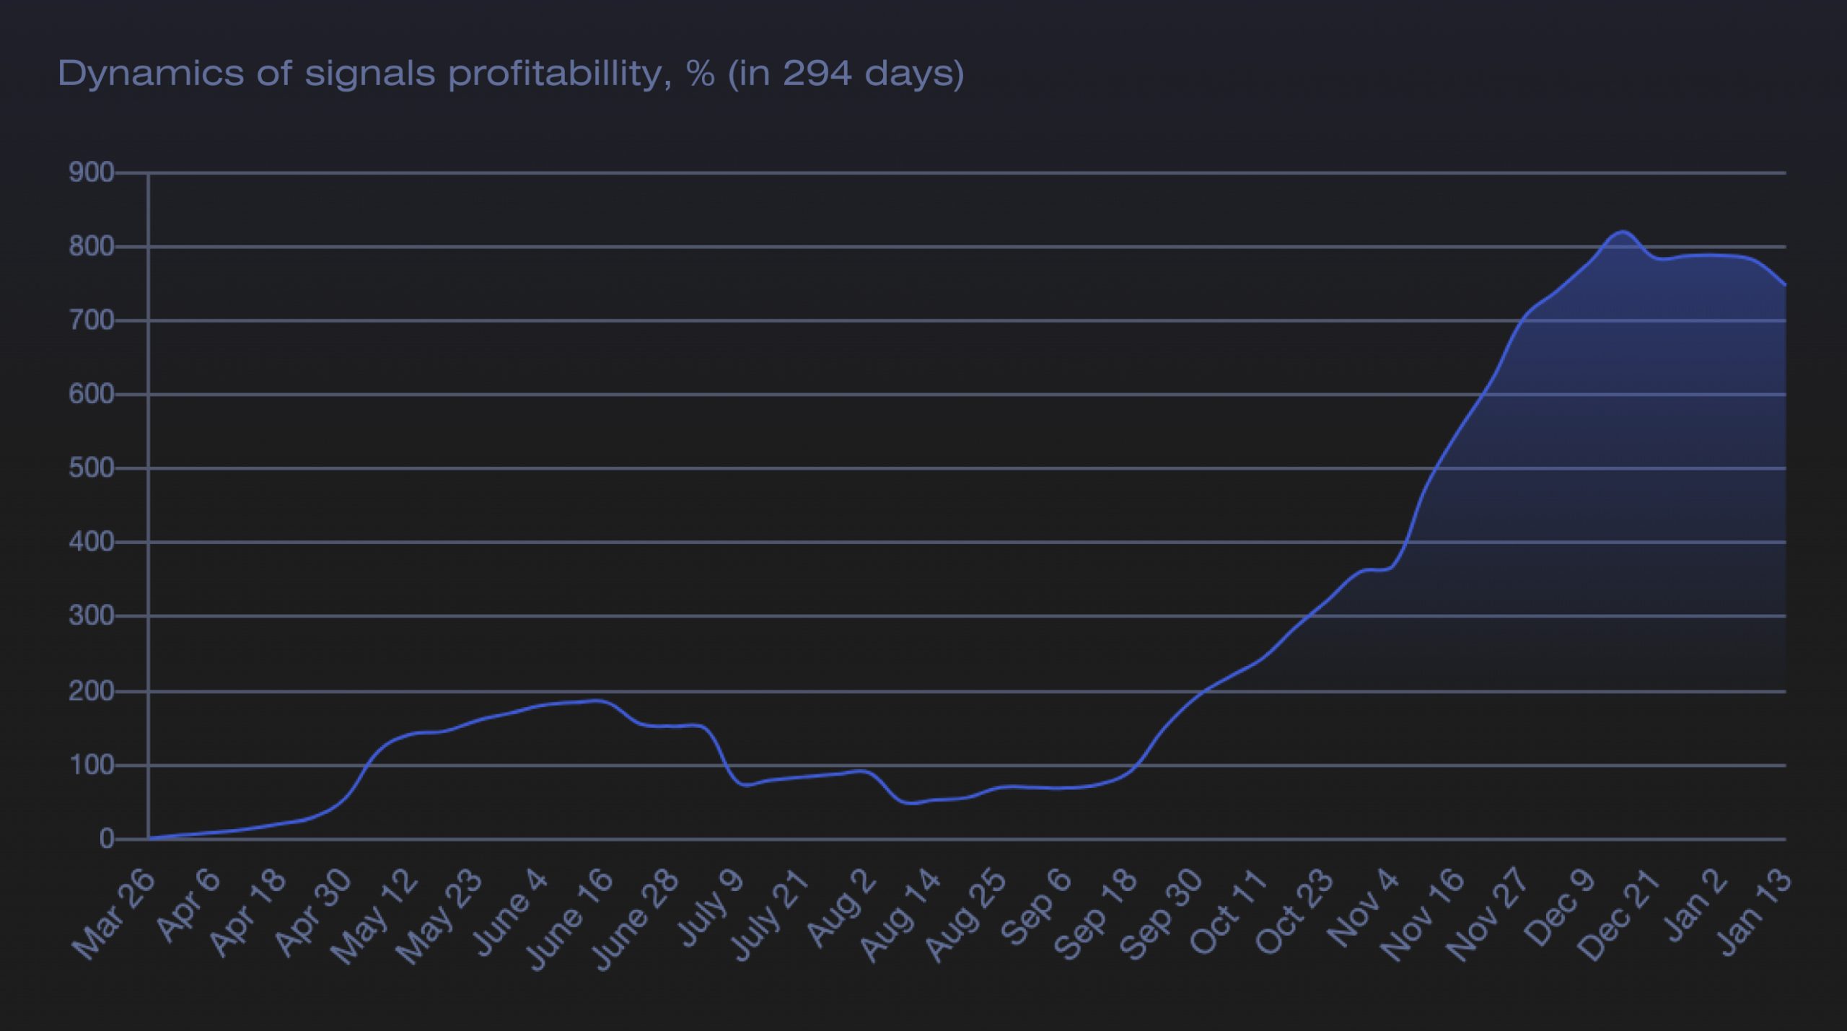Click the 'May 23' date label
The image size is (1847, 1031).
(x=441, y=916)
